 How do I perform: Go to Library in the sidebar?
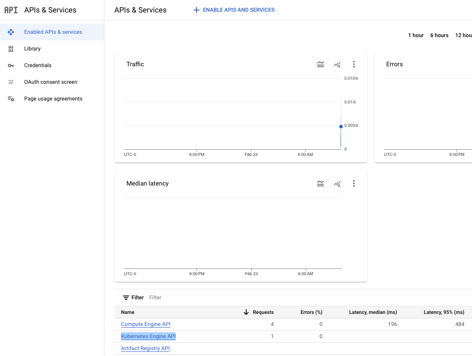[52, 49]
